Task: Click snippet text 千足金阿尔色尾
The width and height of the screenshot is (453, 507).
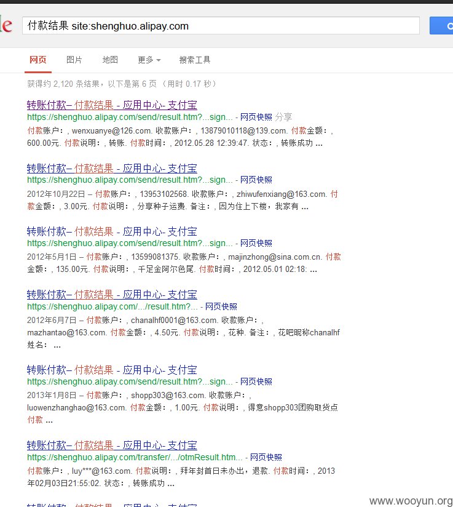Action: tap(166, 269)
